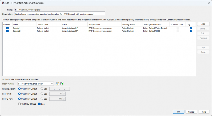
Task: Click the Down button
Action: pos(203,52)
